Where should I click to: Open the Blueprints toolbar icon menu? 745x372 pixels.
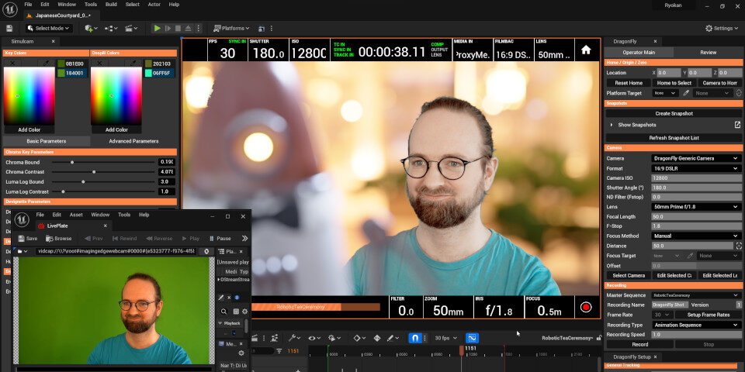tap(111, 29)
